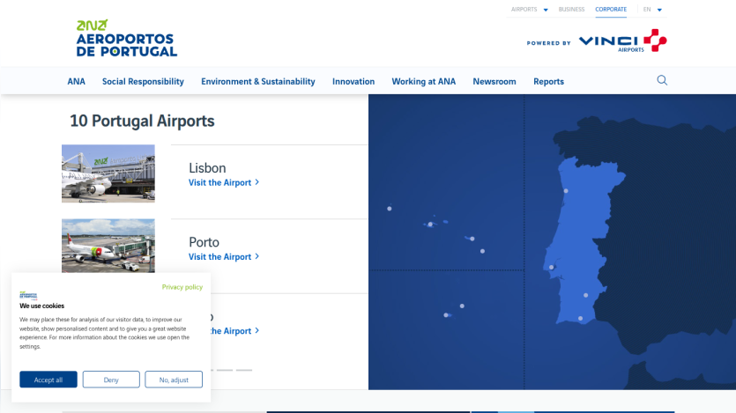
Task: Select the Santa Maria Azores dot
Action: (482, 251)
